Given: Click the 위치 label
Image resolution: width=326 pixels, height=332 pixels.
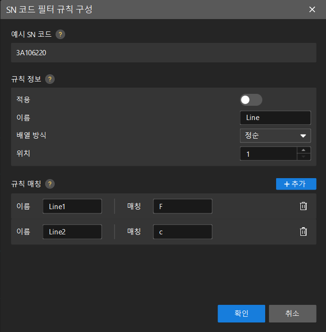Looking at the screenshot, I should [x=23, y=153].
